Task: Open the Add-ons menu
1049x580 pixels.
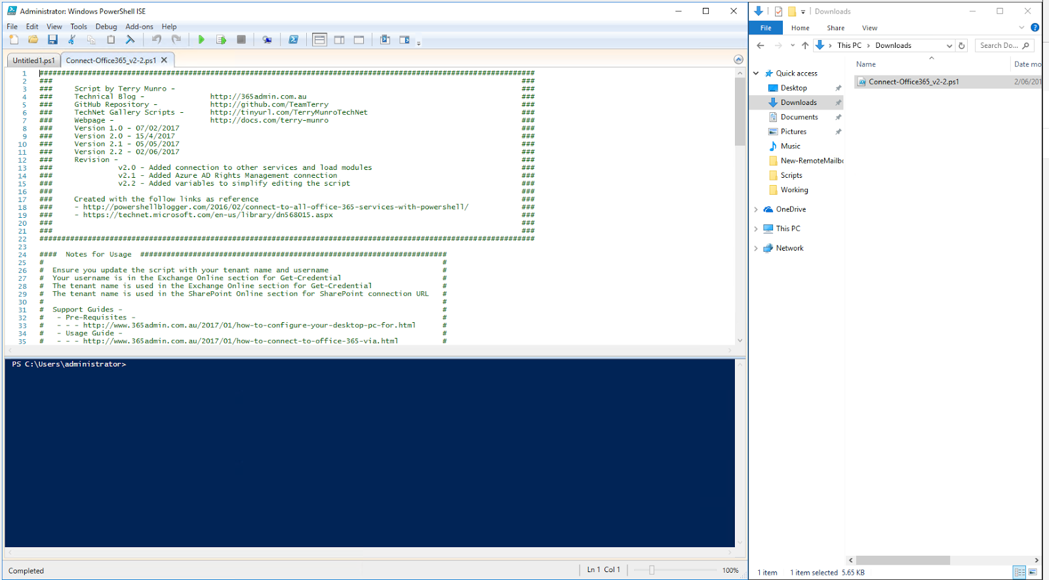Action: [139, 27]
